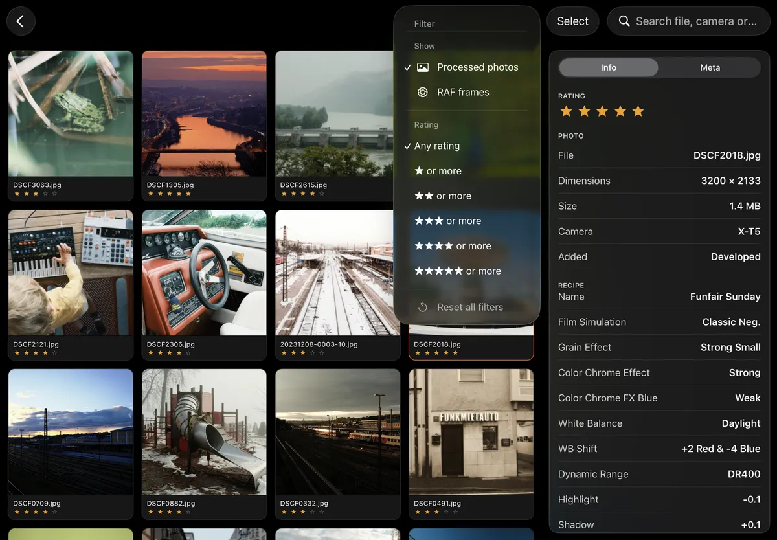This screenshot has height=540, width=777.
Task: Open the sunset river photo DSCF1305.jpg
Action: (x=204, y=113)
